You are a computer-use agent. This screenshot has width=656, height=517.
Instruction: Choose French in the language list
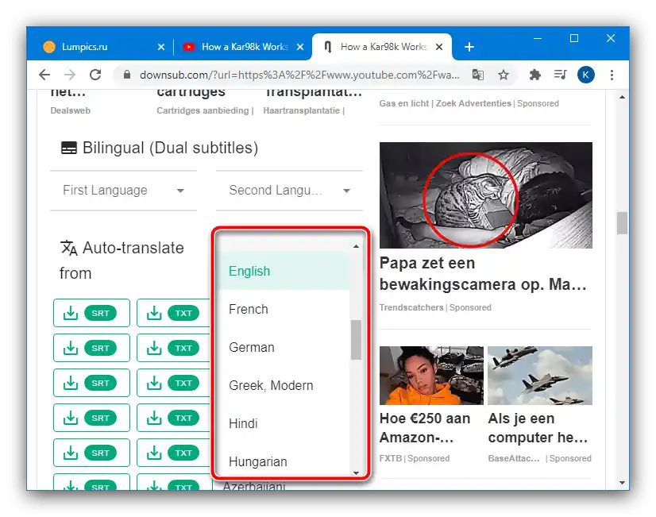[284, 309]
